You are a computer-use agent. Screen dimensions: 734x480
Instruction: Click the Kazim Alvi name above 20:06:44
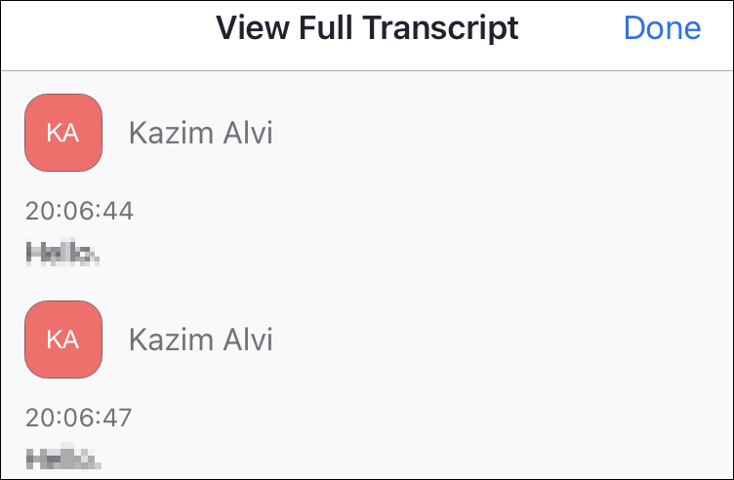(x=200, y=133)
